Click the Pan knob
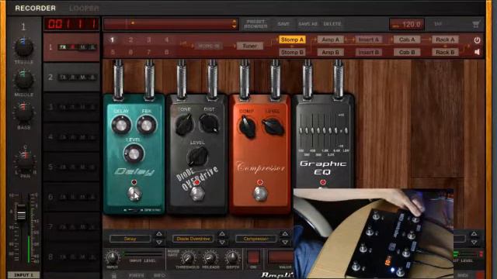The width and height of the screenshot is (497, 279). click(x=25, y=160)
